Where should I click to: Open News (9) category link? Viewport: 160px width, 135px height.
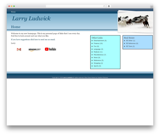coord(97,57)
